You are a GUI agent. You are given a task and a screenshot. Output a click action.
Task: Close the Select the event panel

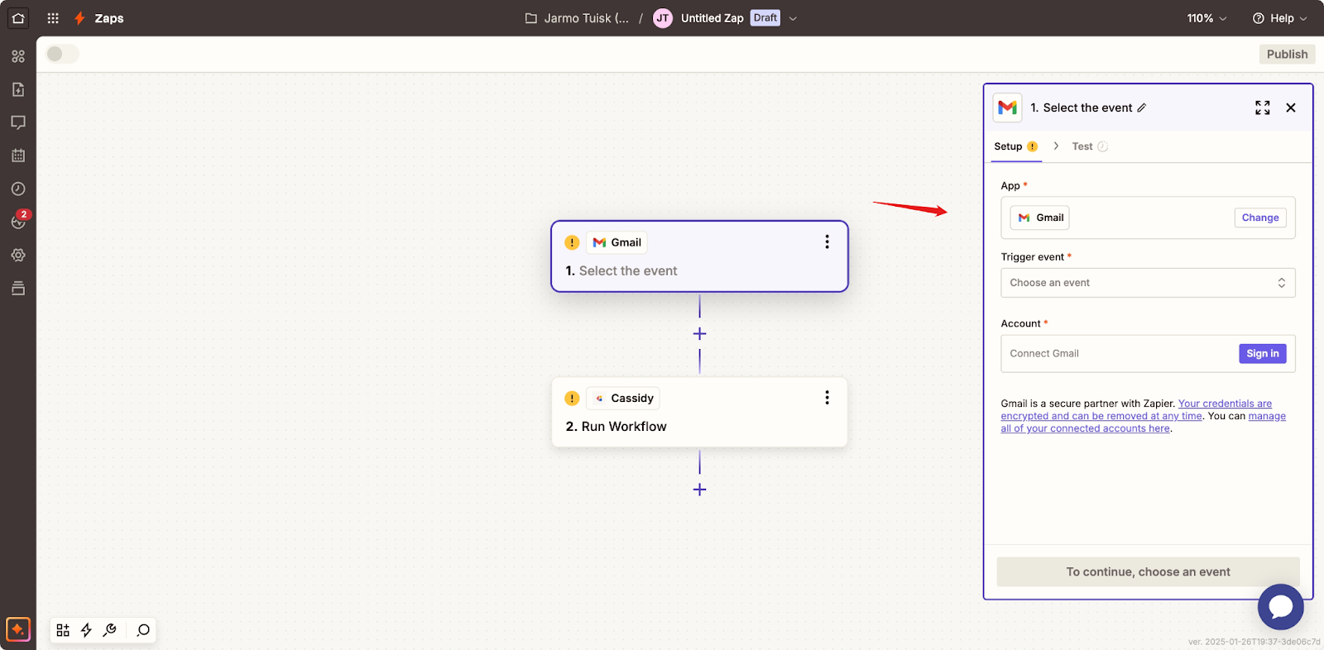(1291, 108)
